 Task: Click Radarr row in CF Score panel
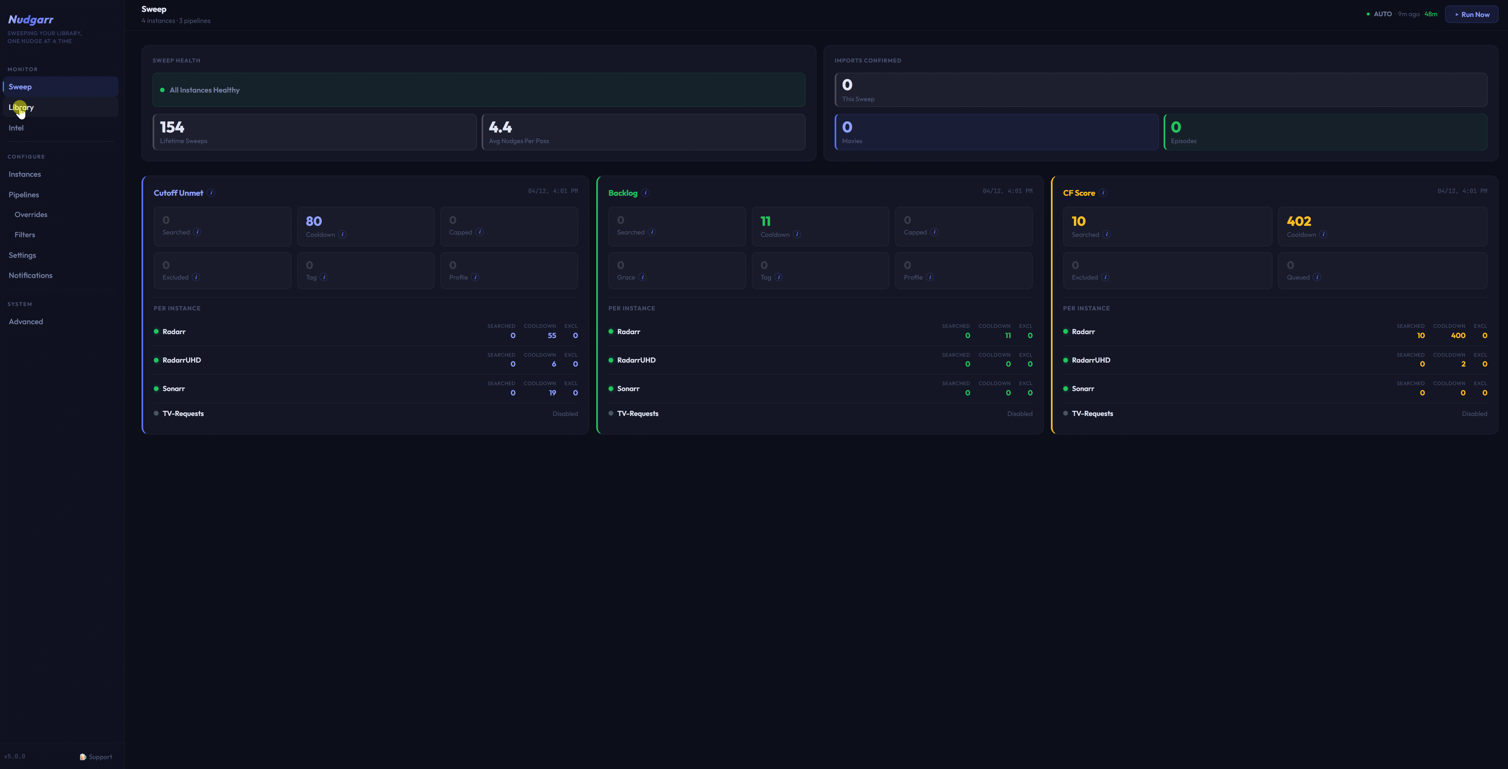pos(1275,332)
